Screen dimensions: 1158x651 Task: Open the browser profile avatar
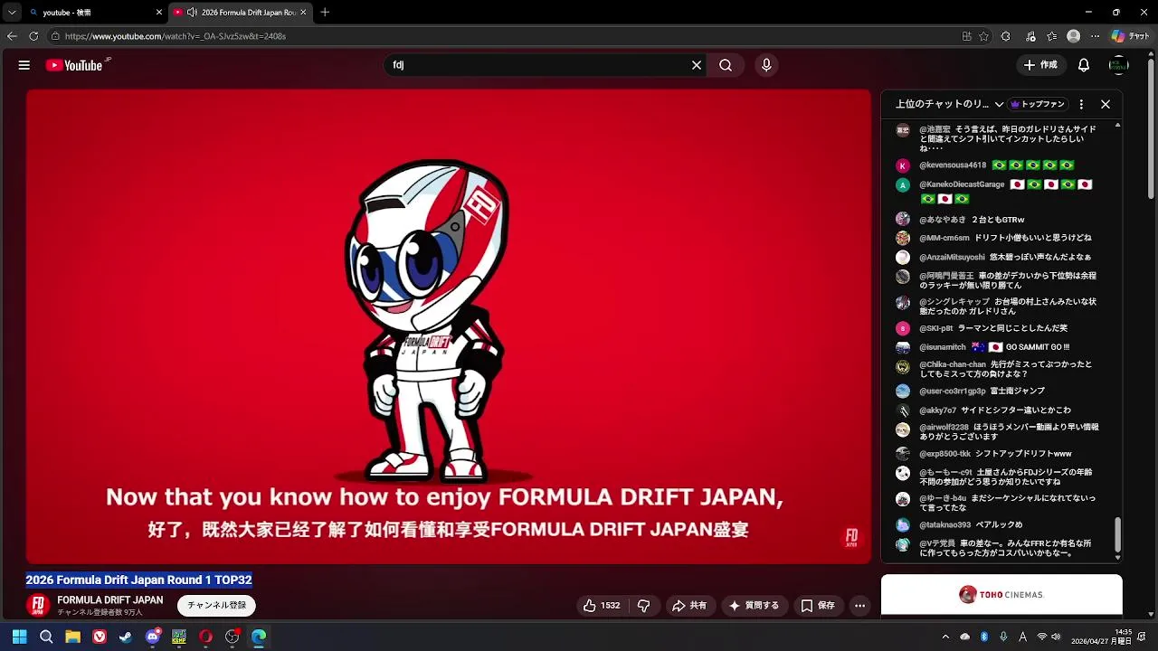tap(1073, 36)
